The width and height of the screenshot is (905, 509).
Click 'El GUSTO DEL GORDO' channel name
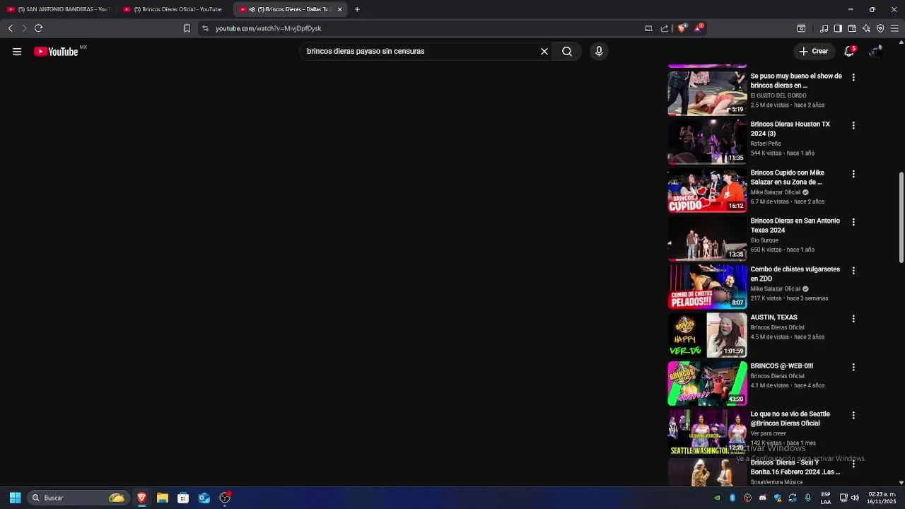(x=778, y=95)
